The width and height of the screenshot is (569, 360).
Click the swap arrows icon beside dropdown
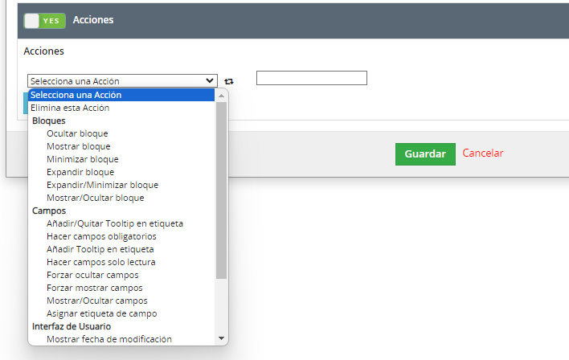point(228,81)
